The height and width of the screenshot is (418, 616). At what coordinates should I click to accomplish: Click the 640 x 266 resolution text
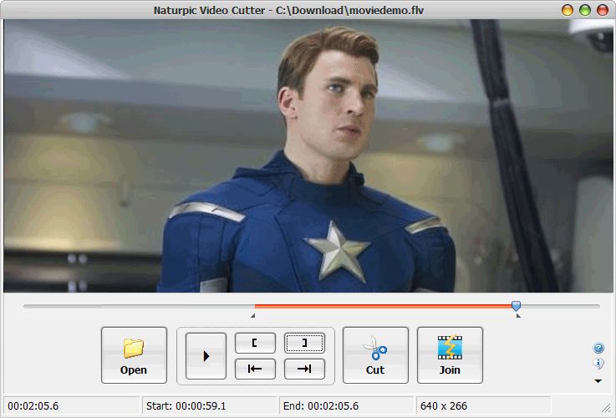click(x=444, y=405)
